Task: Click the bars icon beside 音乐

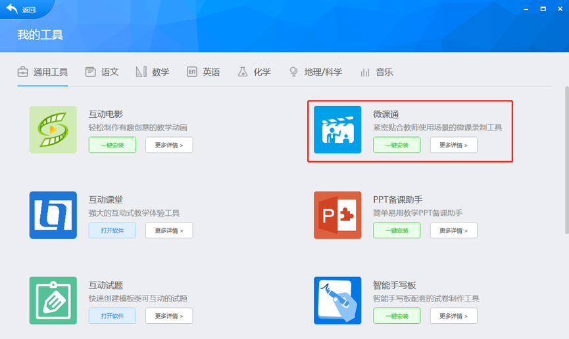Action: click(x=365, y=72)
